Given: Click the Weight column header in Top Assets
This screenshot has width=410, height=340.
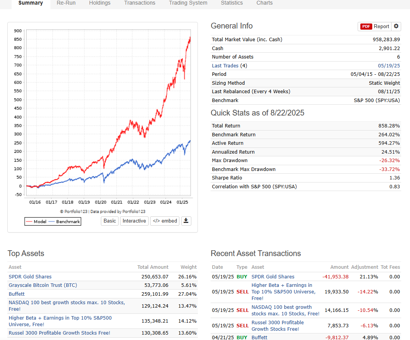Looking at the screenshot, I should [189, 267].
